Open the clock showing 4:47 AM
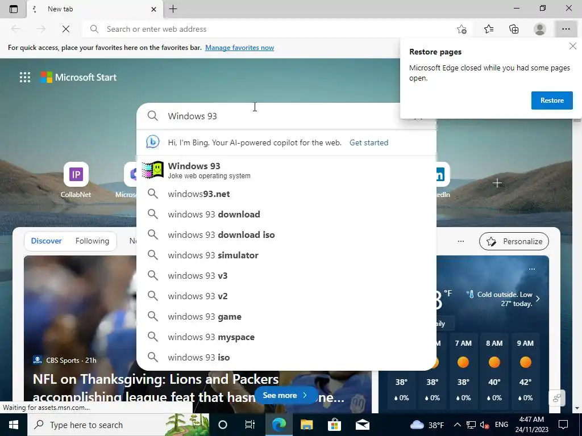 click(531, 425)
